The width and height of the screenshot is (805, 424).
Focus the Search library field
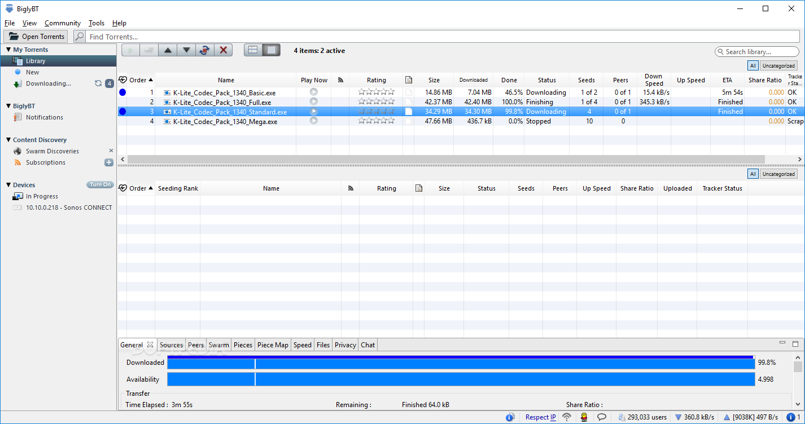(756, 51)
